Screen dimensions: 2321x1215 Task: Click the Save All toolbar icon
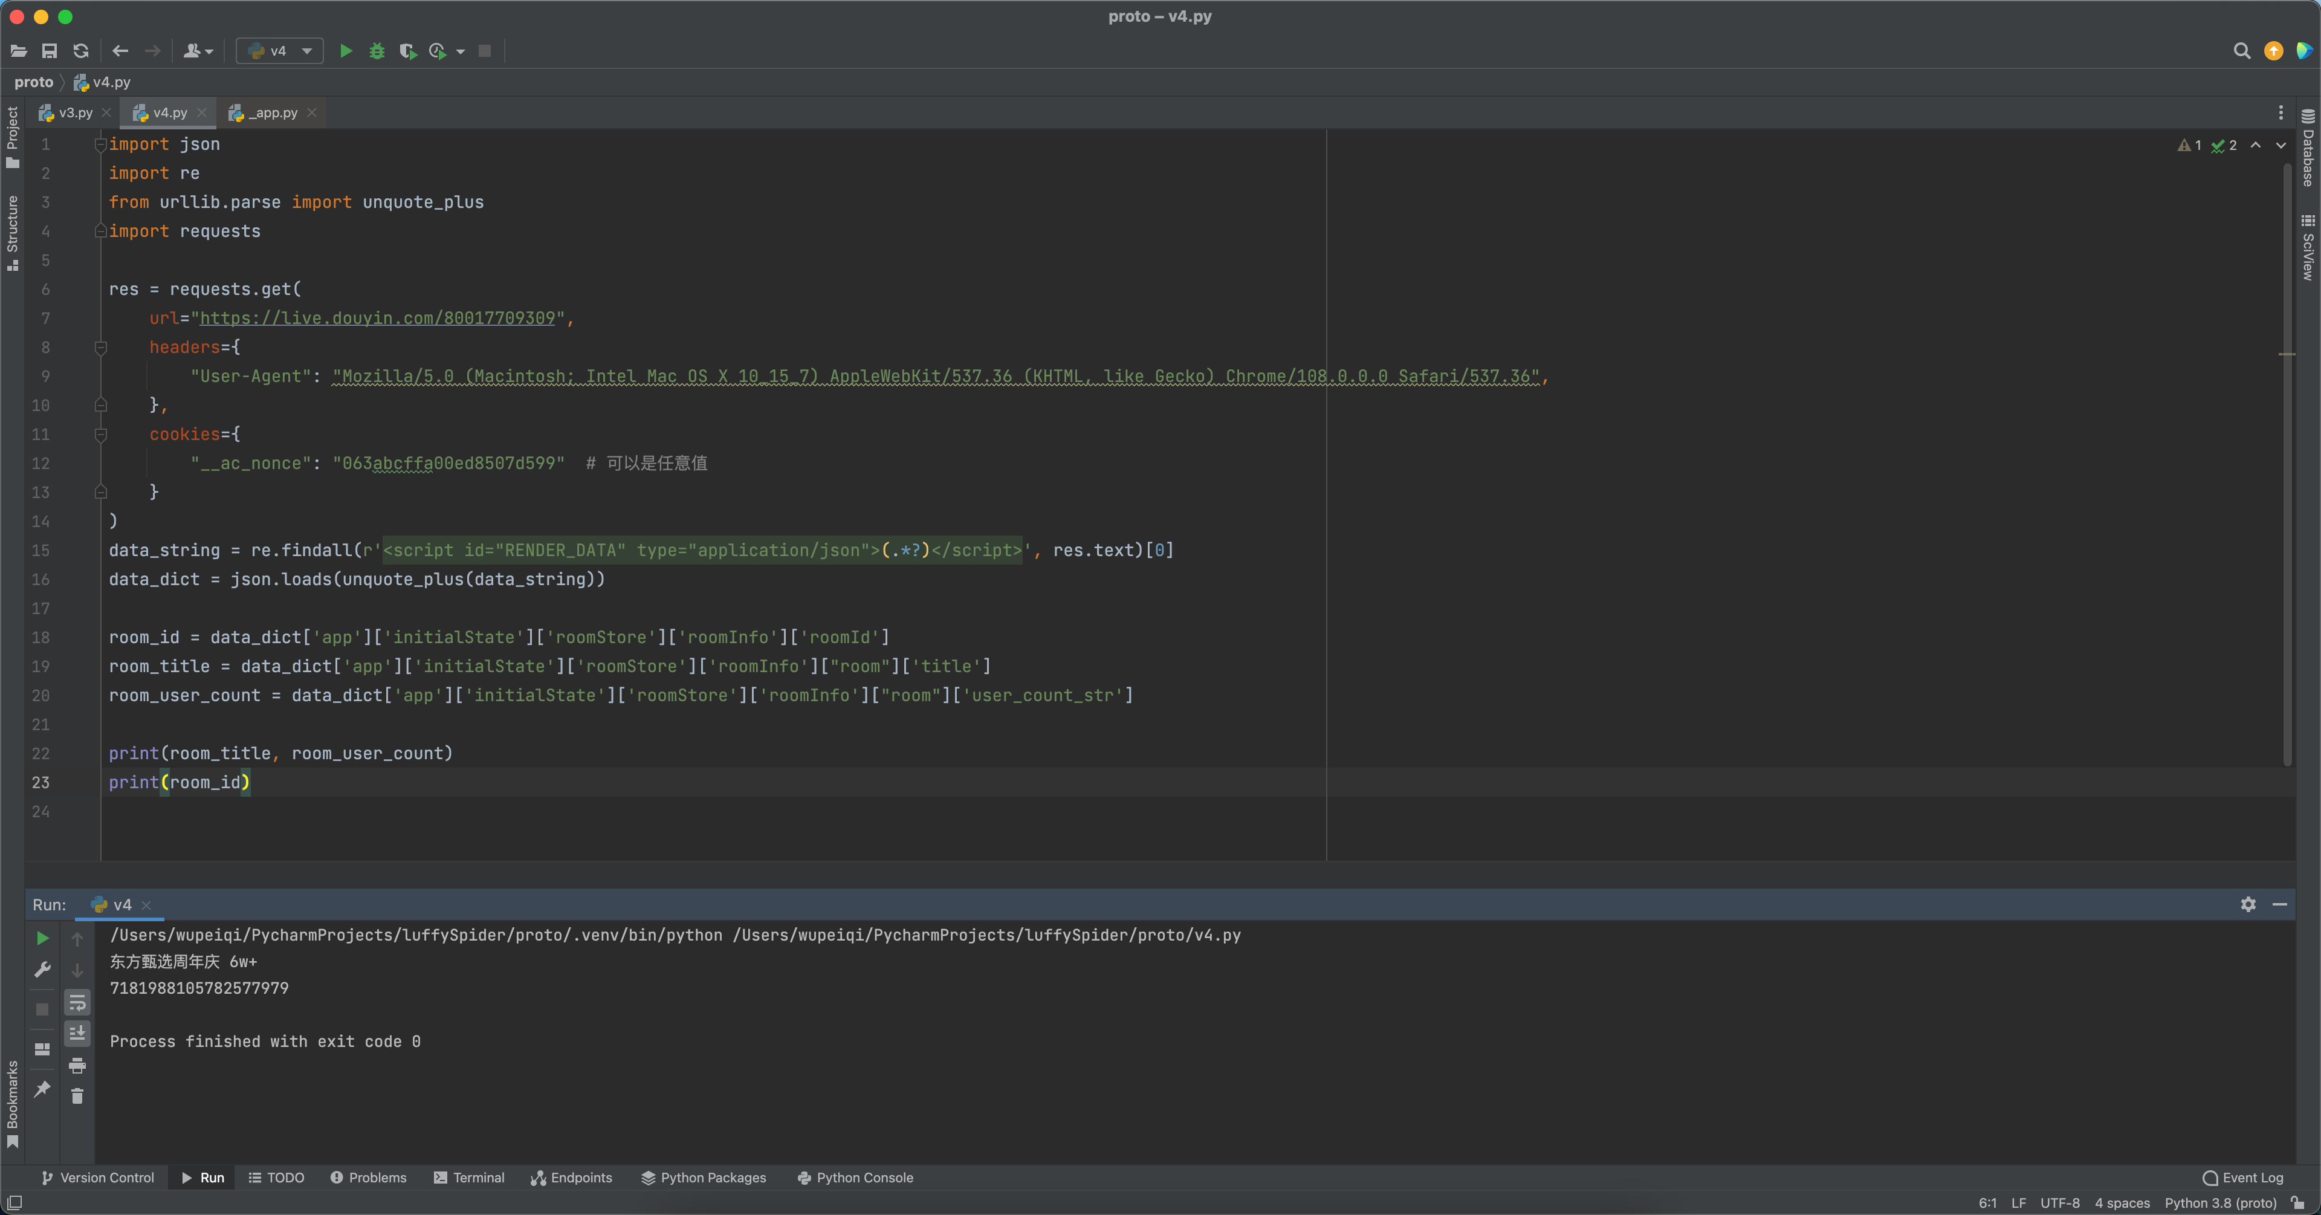[50, 51]
